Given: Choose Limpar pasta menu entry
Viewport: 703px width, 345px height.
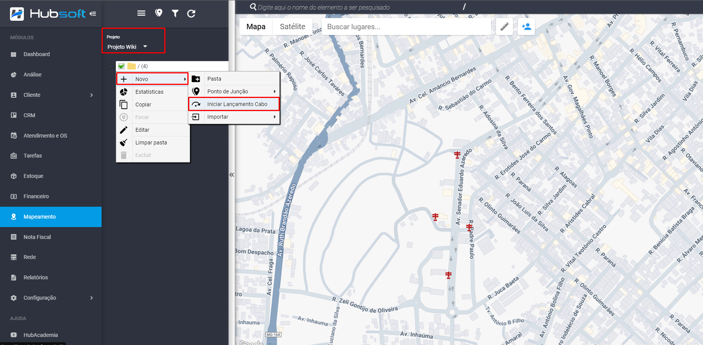Looking at the screenshot, I should [153, 143].
